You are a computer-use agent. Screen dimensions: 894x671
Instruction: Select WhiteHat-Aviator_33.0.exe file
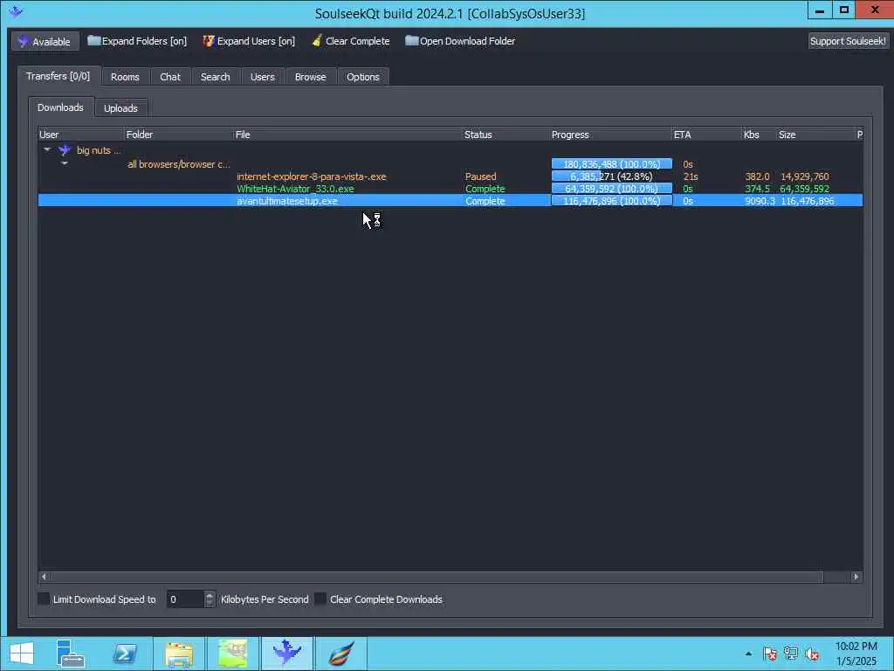point(295,189)
